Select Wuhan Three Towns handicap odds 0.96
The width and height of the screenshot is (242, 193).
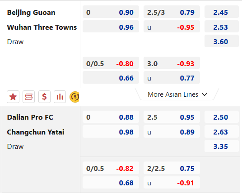[111, 27]
